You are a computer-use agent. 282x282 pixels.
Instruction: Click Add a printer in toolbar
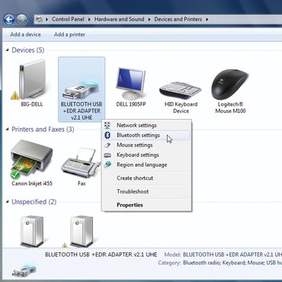(x=69, y=34)
